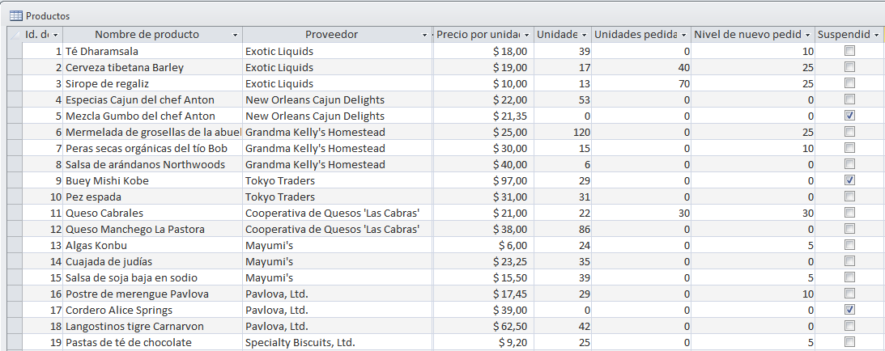Click select-all corner box of the datasheet
885x351 pixels.
(x=15, y=34)
